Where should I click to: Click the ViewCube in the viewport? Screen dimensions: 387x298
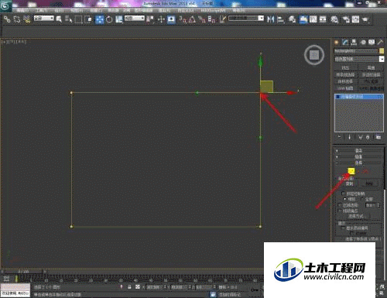(x=314, y=55)
